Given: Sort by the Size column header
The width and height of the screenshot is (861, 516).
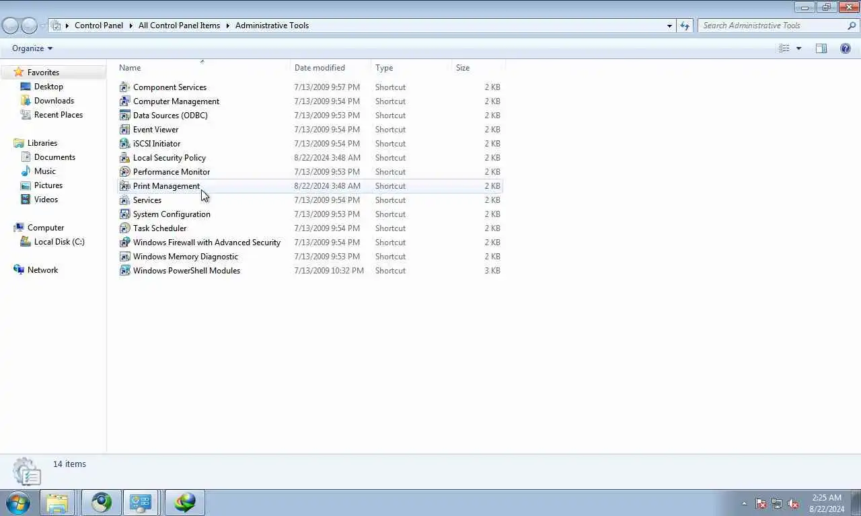Looking at the screenshot, I should (478, 68).
